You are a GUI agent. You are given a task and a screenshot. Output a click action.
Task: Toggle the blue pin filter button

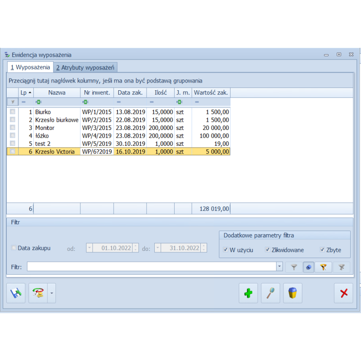click(x=309, y=267)
